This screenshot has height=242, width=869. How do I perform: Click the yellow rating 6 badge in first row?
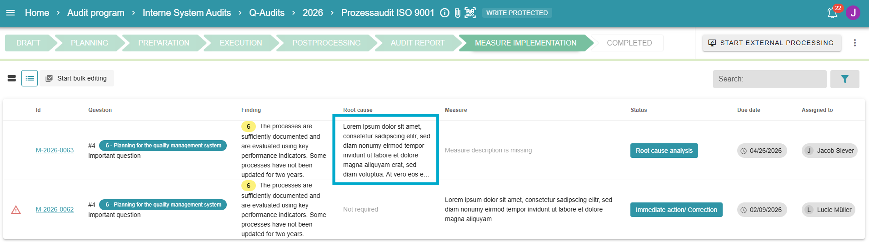click(248, 126)
